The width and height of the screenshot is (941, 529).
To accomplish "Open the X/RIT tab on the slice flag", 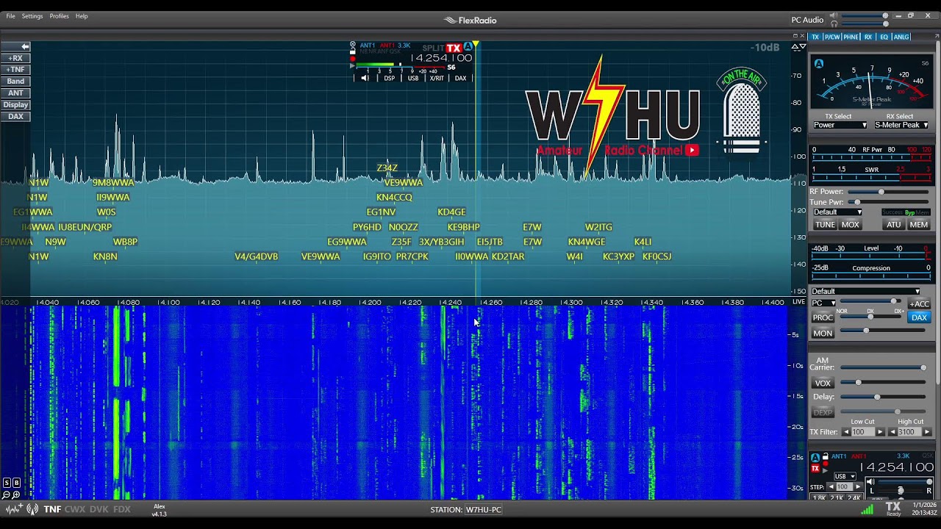I will [437, 78].
